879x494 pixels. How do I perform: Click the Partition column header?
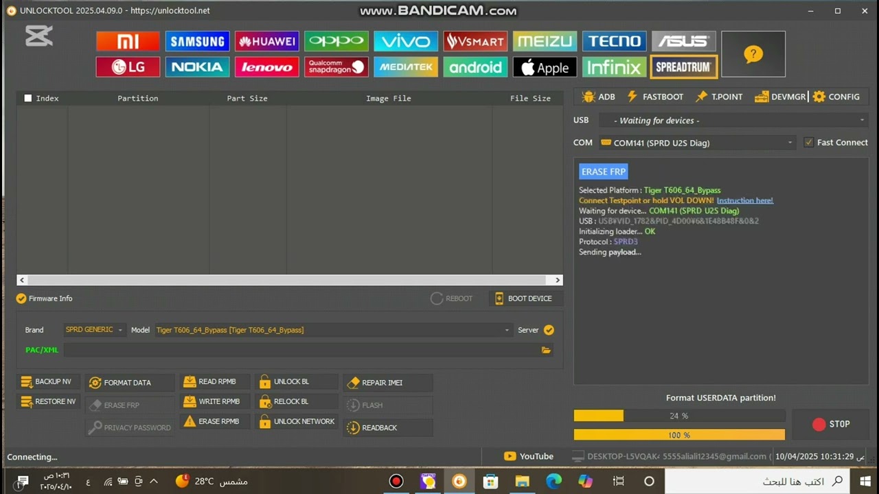138,98
